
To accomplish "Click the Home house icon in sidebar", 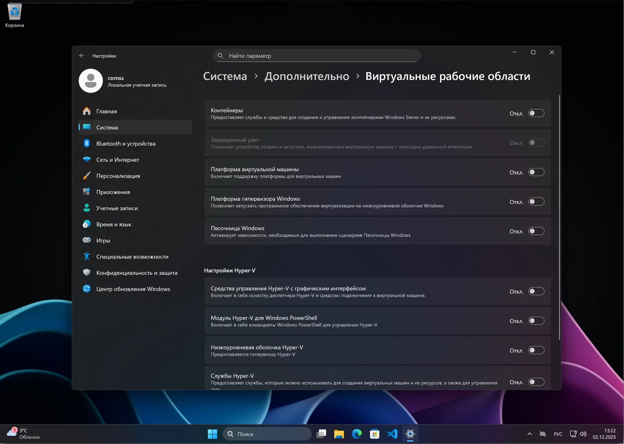I will 87,111.
